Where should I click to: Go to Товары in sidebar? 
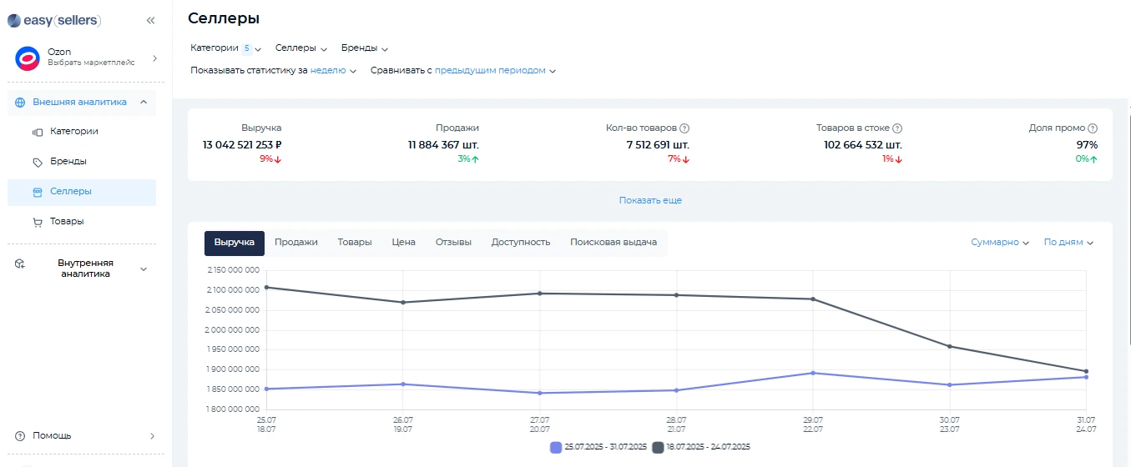point(67,221)
